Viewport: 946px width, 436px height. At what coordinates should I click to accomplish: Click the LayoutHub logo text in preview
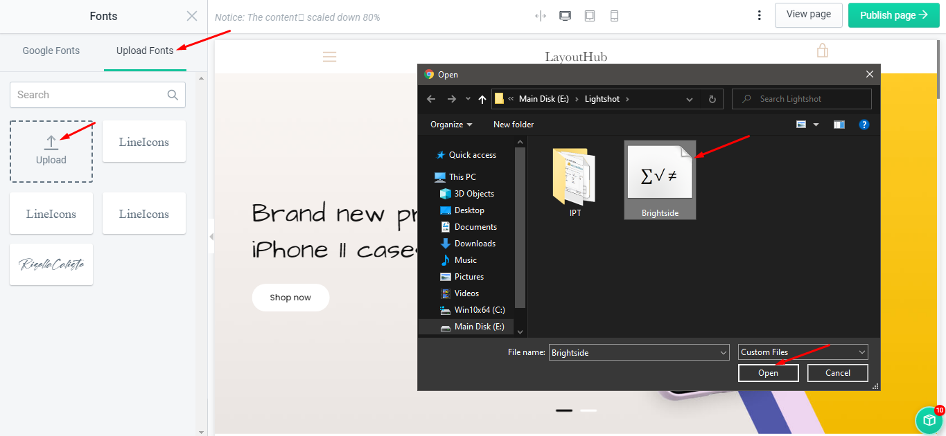point(576,57)
